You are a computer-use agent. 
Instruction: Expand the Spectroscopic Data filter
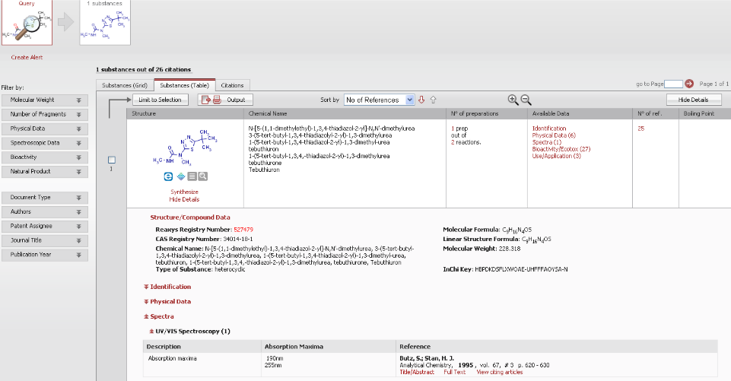tap(45, 143)
